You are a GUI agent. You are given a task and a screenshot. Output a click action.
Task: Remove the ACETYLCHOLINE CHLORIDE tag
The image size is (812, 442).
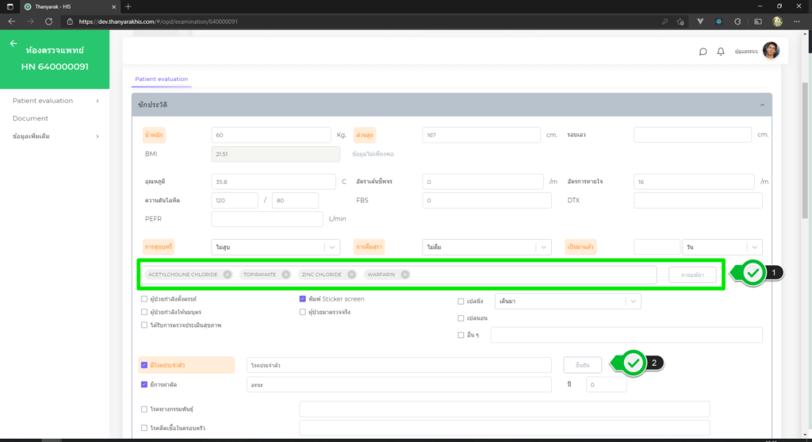pyautogui.click(x=228, y=275)
